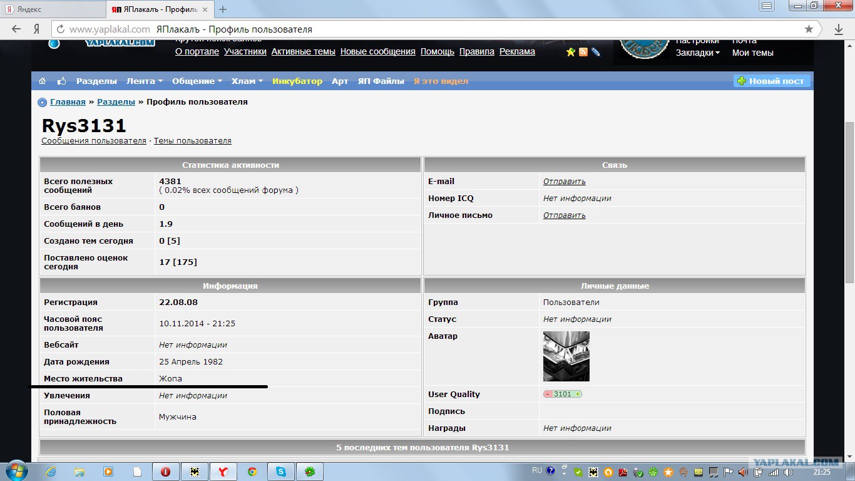Open the Помощь link
Screen dimensions: 855x481
coord(438,51)
